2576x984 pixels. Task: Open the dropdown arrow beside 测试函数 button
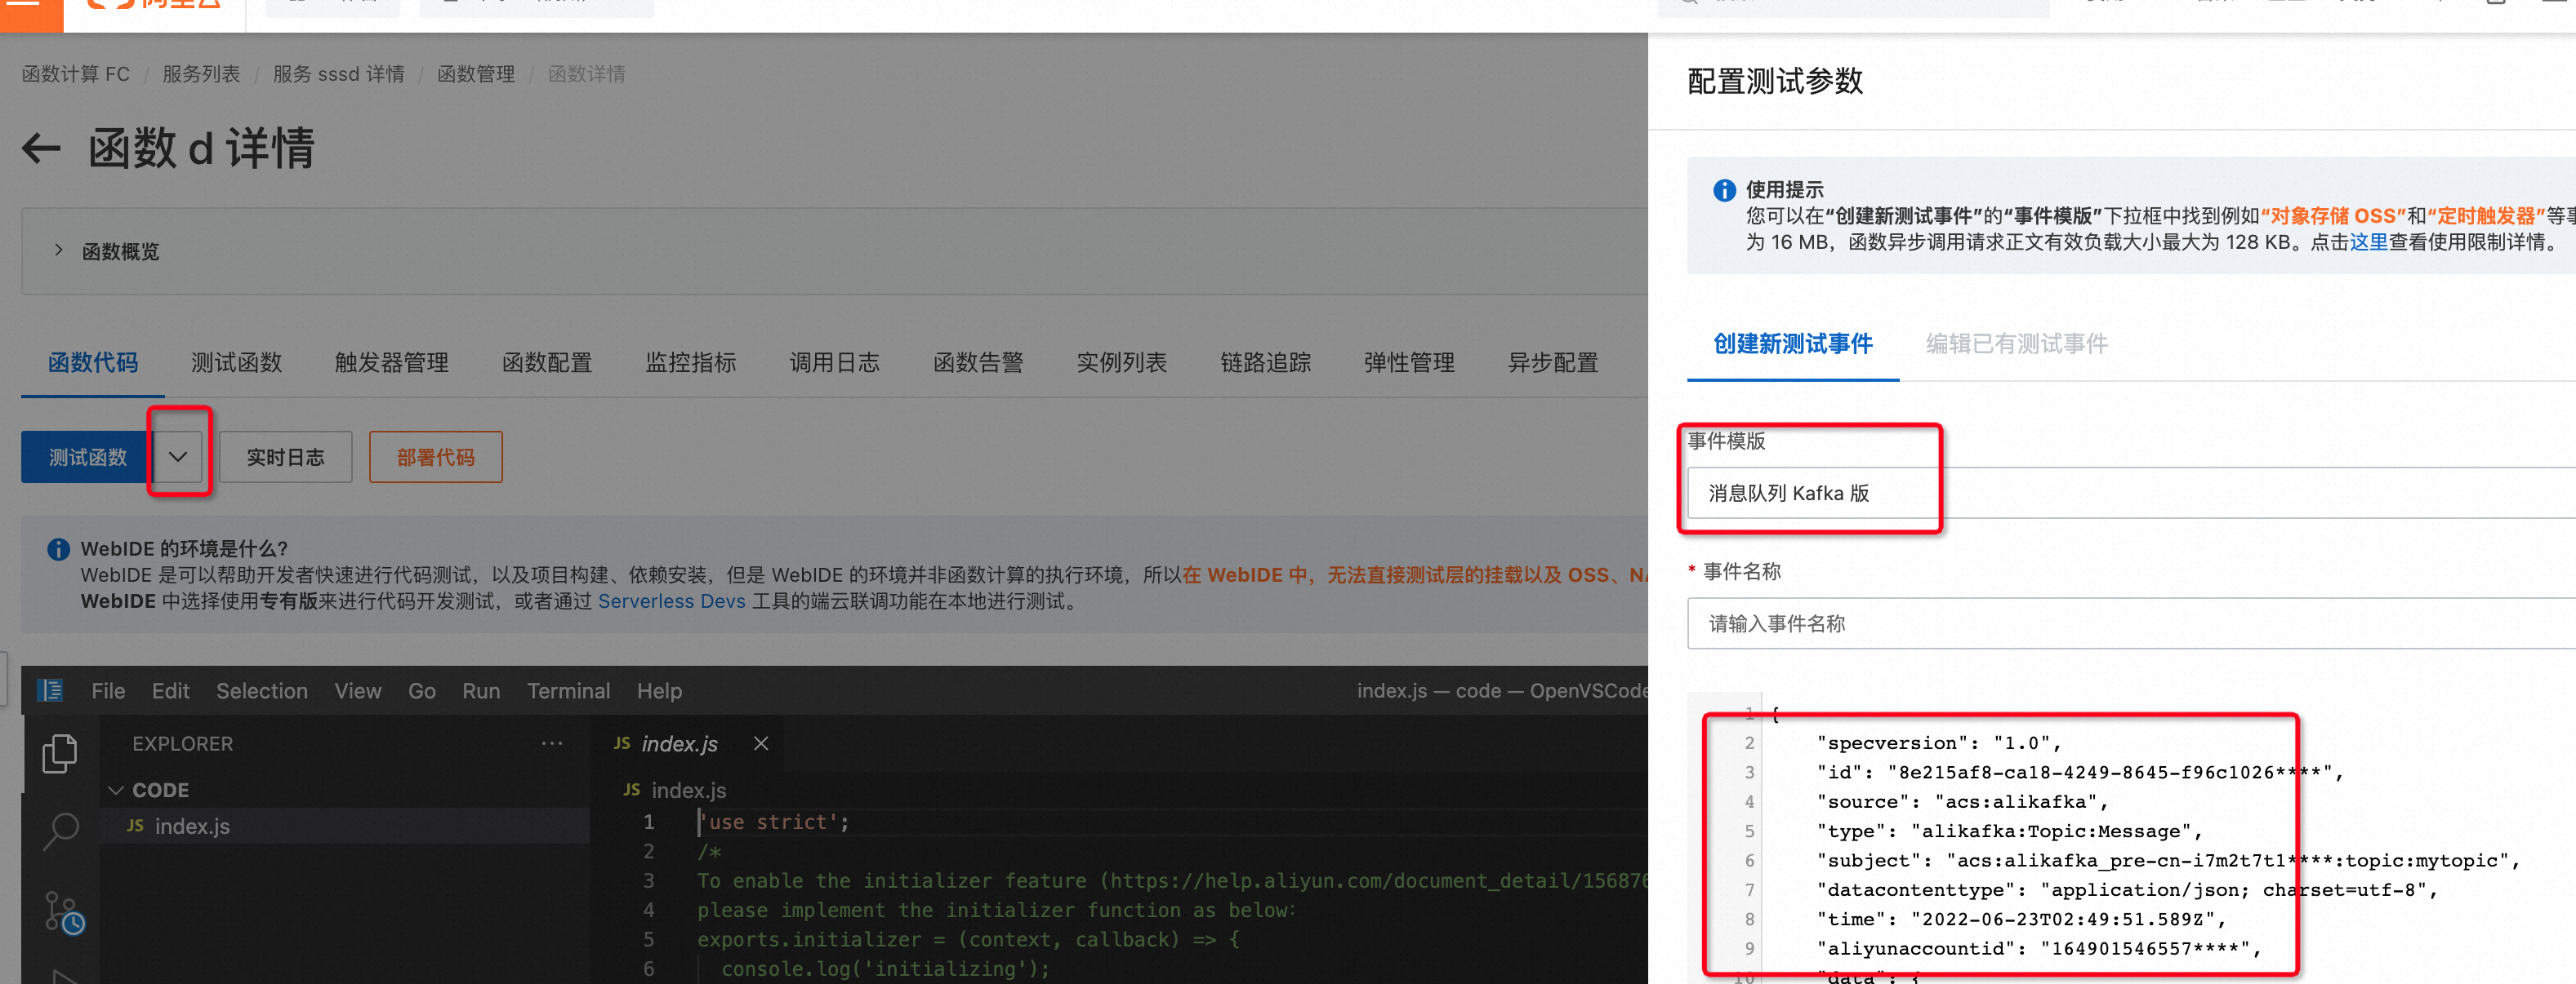178,457
